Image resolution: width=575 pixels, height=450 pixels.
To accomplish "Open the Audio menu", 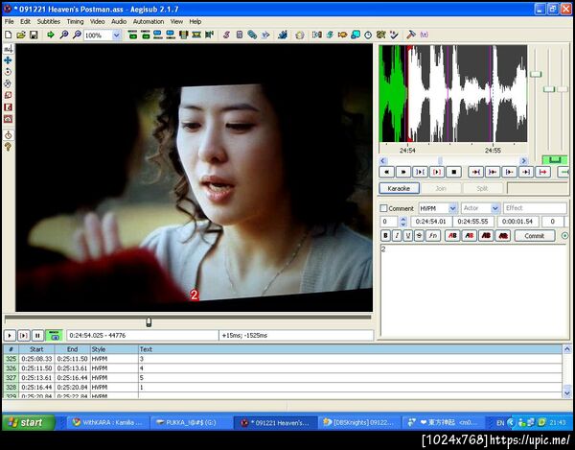I will click(119, 22).
